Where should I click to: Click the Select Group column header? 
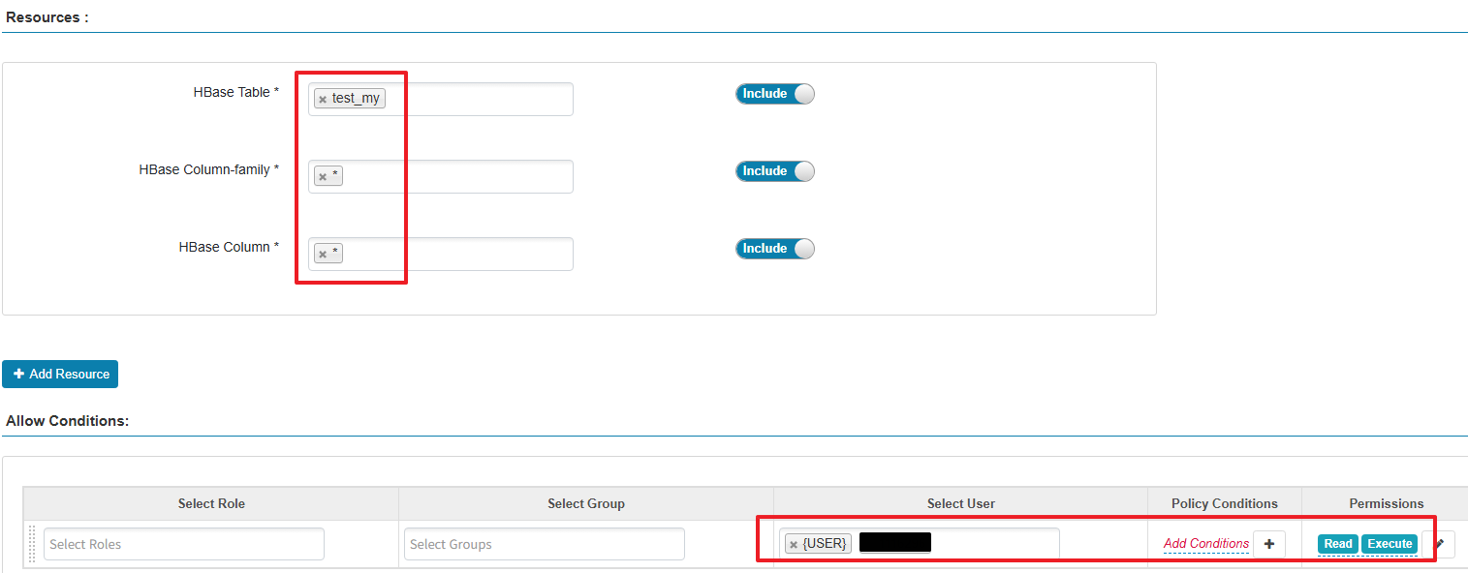click(x=586, y=503)
